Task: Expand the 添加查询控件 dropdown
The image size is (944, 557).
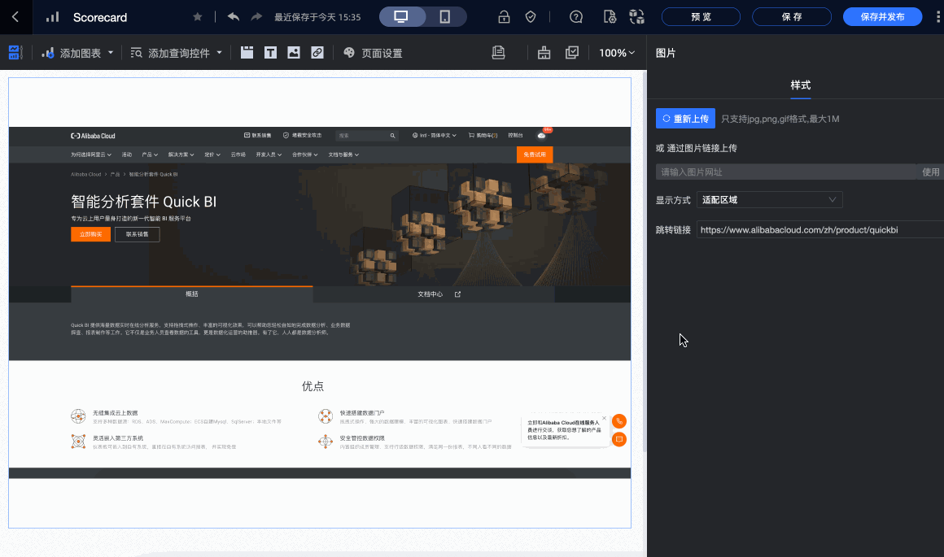Action: pos(177,53)
